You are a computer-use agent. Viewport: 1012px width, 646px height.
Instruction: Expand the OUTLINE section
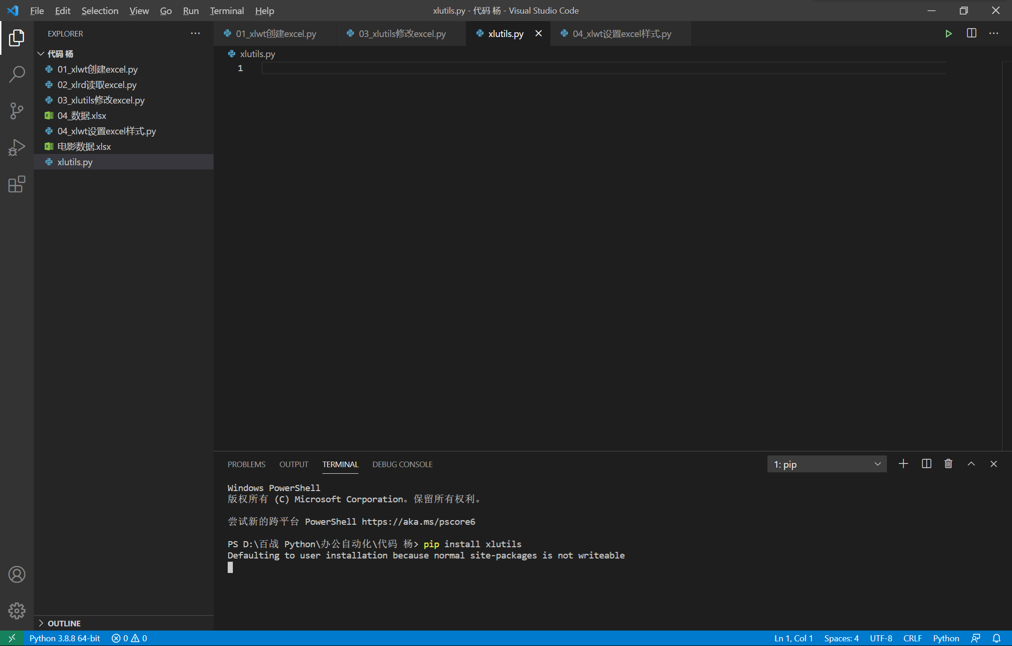click(124, 623)
